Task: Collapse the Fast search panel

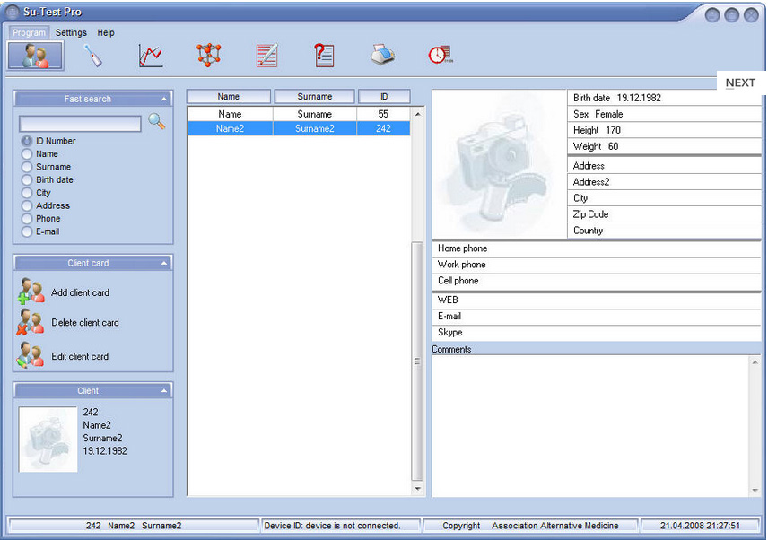Action: click(x=164, y=100)
